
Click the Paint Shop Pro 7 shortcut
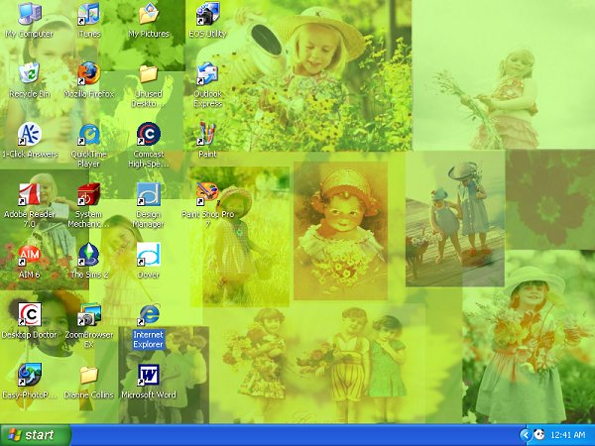click(207, 194)
